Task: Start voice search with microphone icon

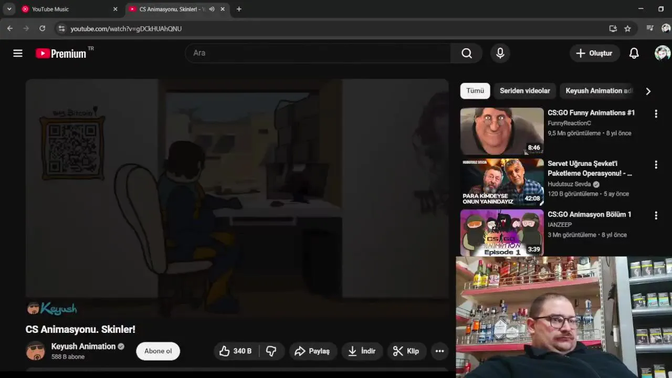Action: pyautogui.click(x=500, y=53)
